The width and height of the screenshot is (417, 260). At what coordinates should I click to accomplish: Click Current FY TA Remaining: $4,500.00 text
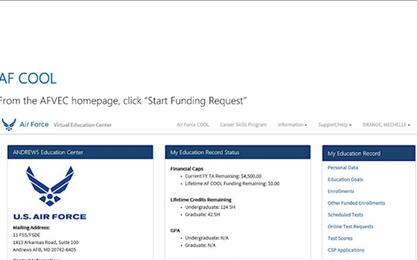coord(223,176)
